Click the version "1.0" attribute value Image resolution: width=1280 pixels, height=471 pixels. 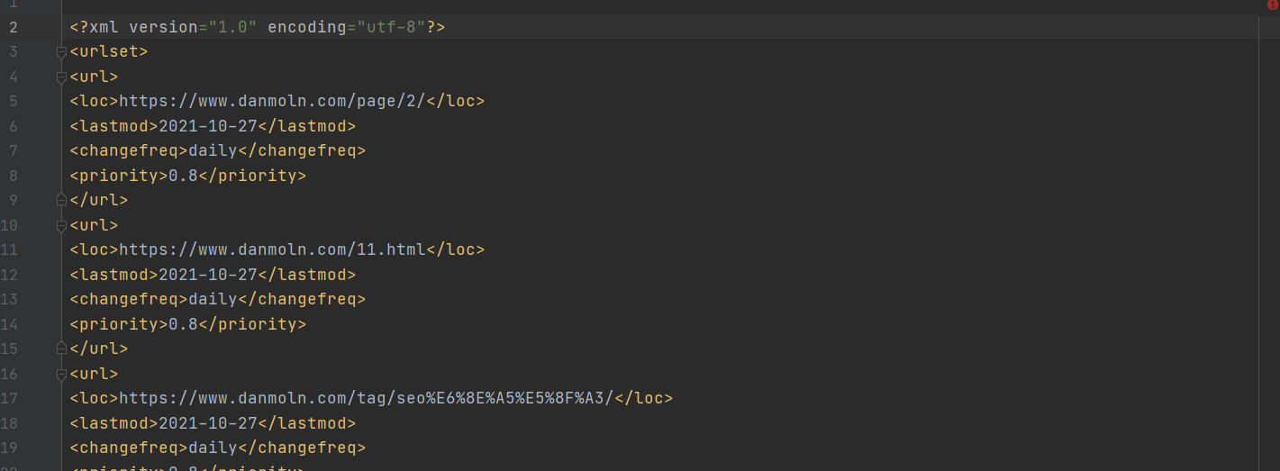click(232, 27)
